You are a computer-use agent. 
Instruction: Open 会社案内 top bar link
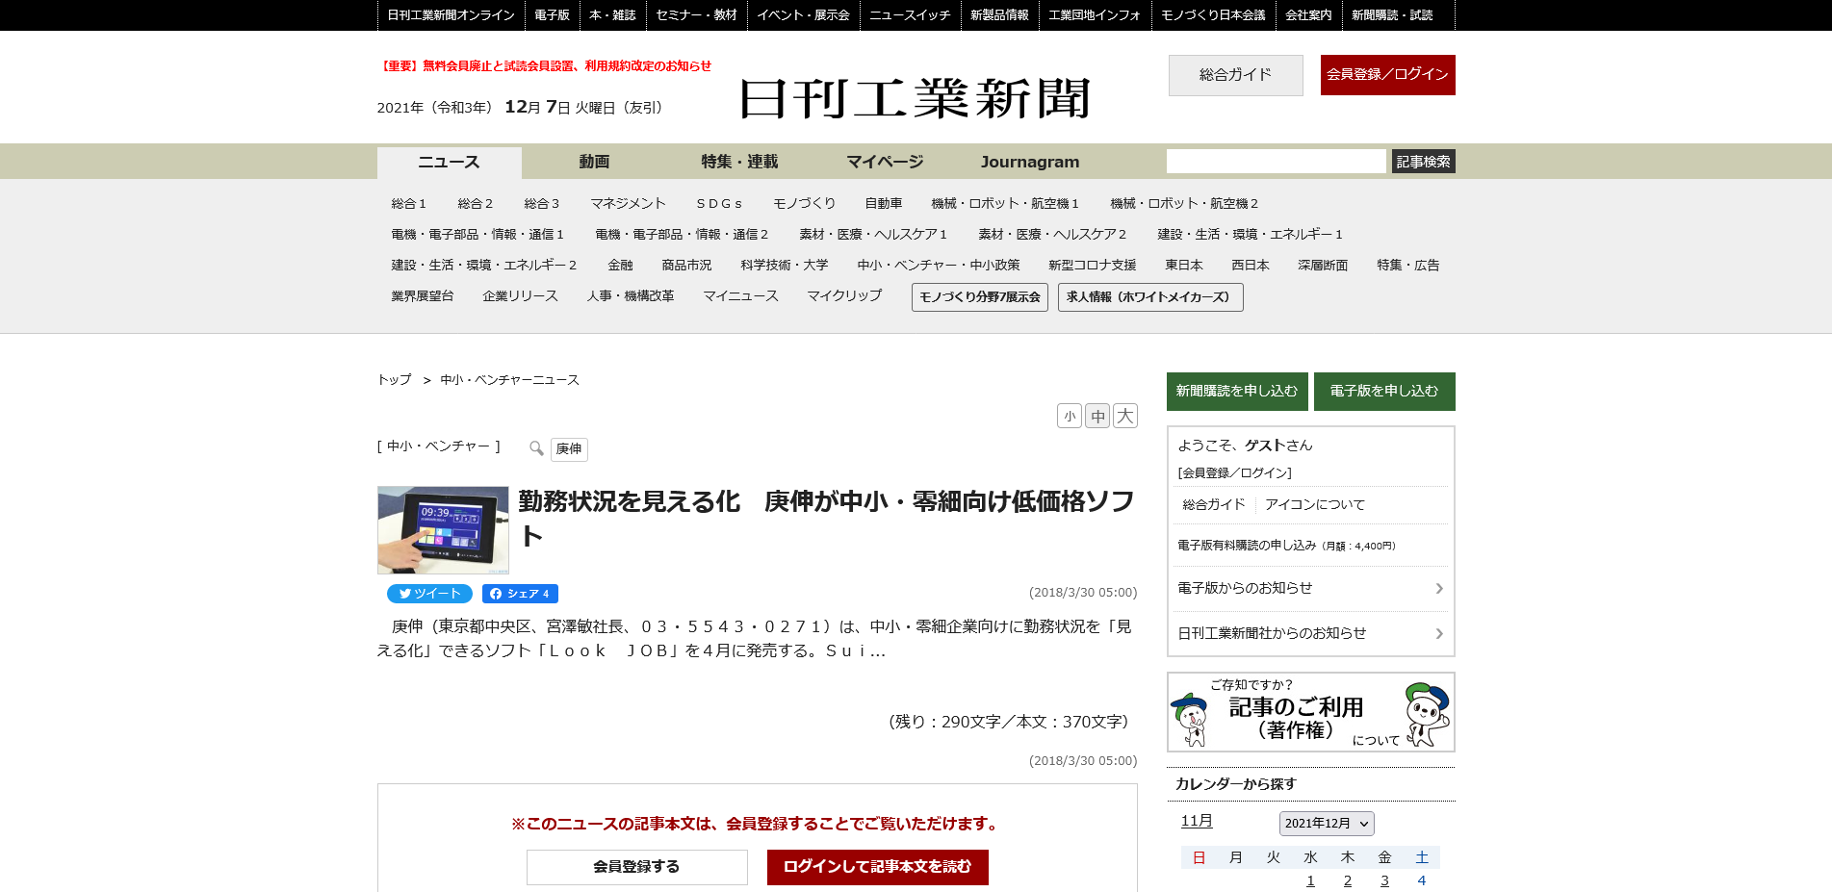(1308, 15)
